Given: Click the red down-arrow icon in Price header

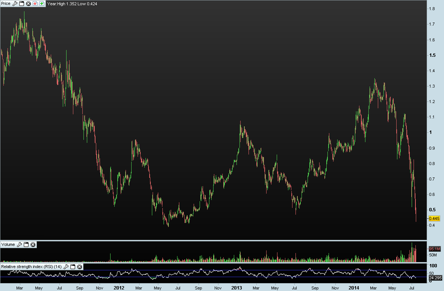Looking at the screenshot, I should pyautogui.click(x=35, y=4).
